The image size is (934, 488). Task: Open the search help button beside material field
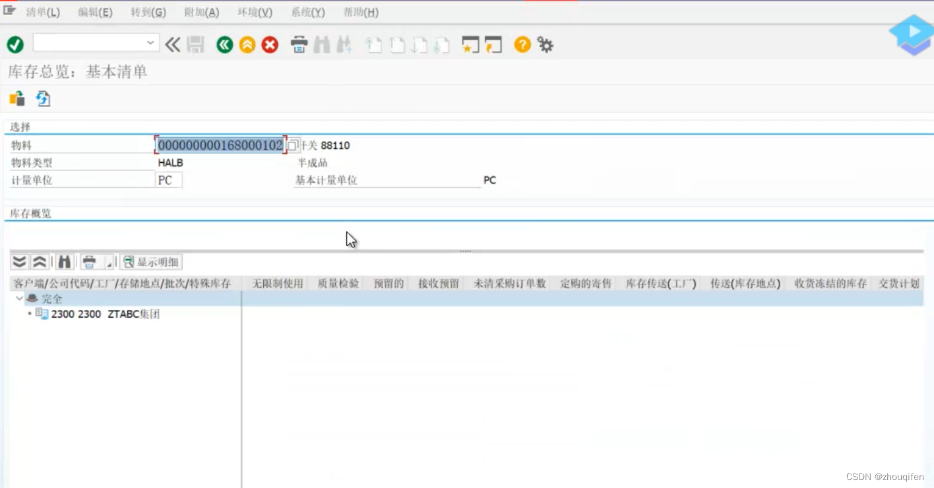pos(294,145)
